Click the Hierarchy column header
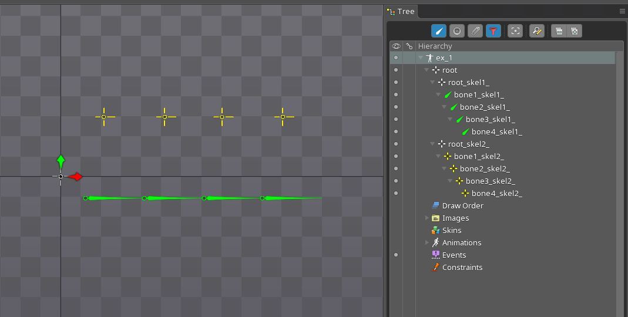 click(435, 46)
